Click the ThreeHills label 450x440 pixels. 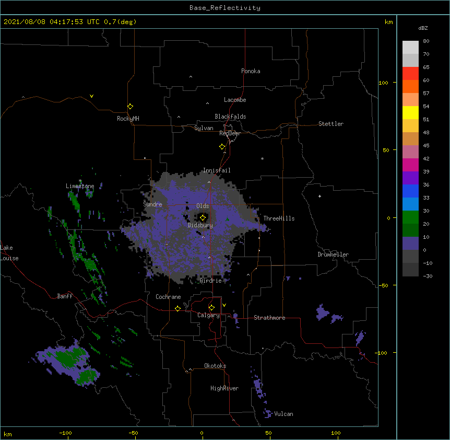click(x=279, y=218)
